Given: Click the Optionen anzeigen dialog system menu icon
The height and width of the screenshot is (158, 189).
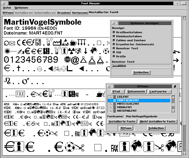Looking at the screenshot, I should pyautogui.click(x=114, y=23).
